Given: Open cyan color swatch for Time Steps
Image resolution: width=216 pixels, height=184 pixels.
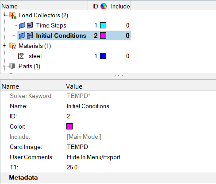Looking at the screenshot, I should pyautogui.click(x=103, y=25).
